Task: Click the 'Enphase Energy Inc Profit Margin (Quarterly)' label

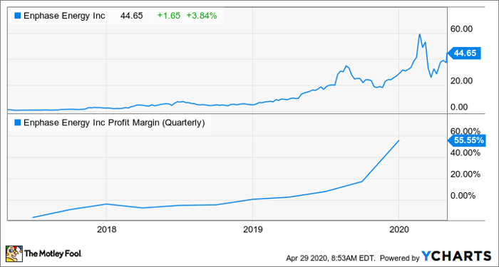Action: pos(113,122)
